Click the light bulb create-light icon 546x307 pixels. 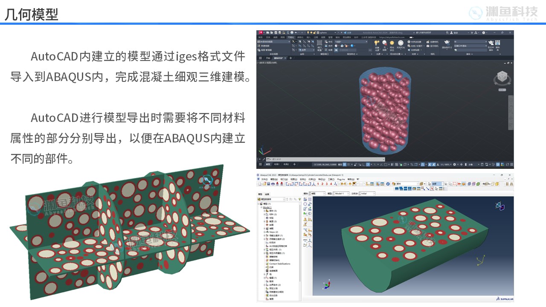(x=376, y=43)
